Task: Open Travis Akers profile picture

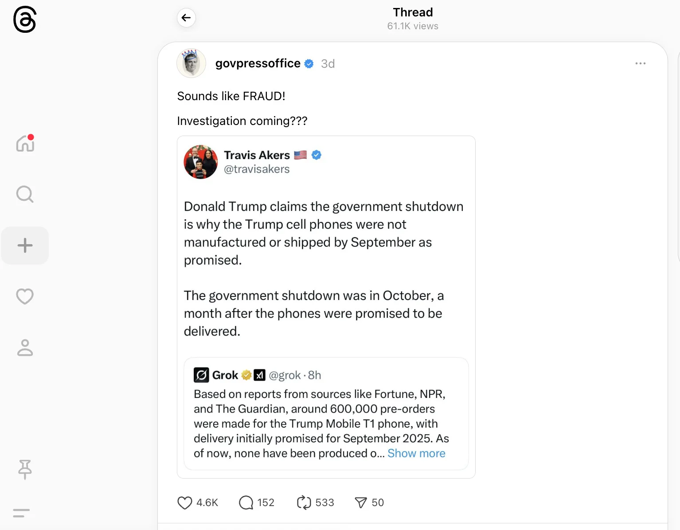Action: click(x=201, y=162)
